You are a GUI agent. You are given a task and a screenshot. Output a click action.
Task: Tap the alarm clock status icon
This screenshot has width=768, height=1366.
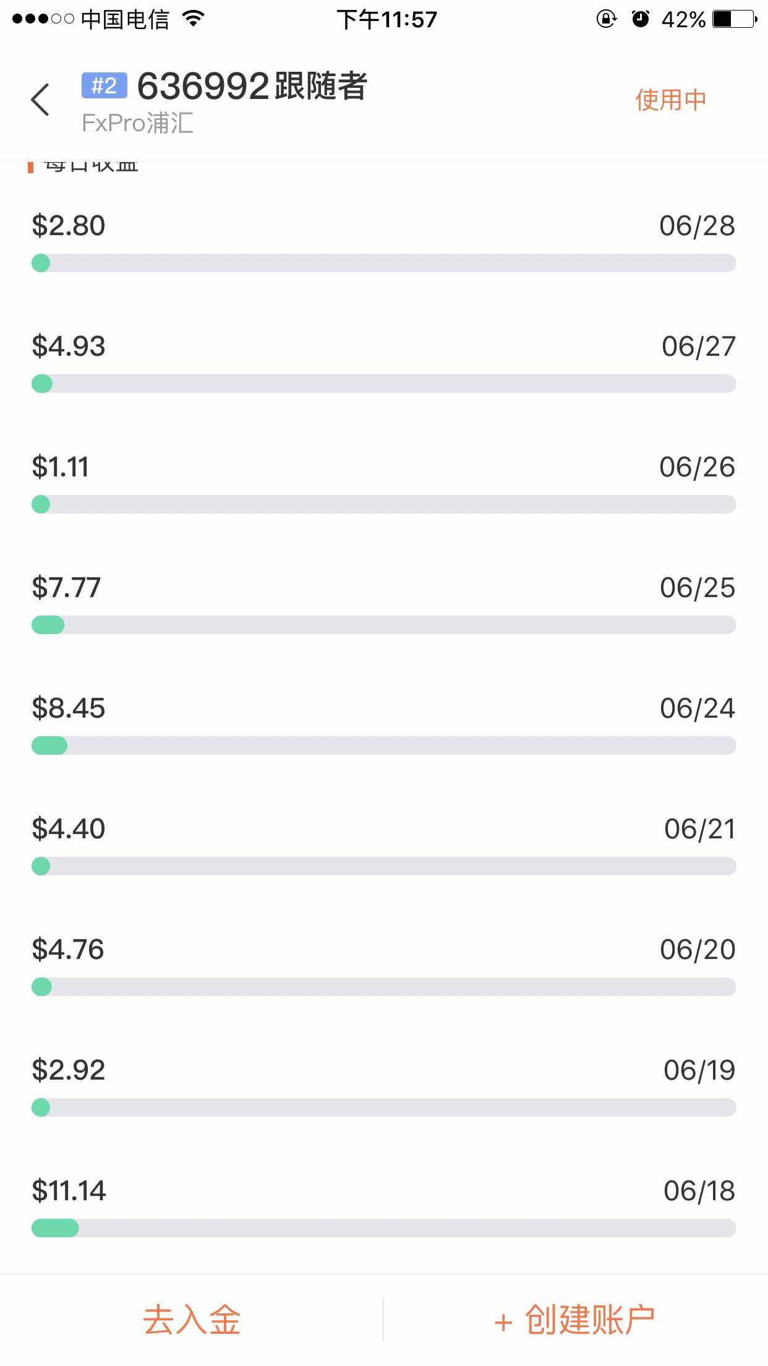(641, 19)
